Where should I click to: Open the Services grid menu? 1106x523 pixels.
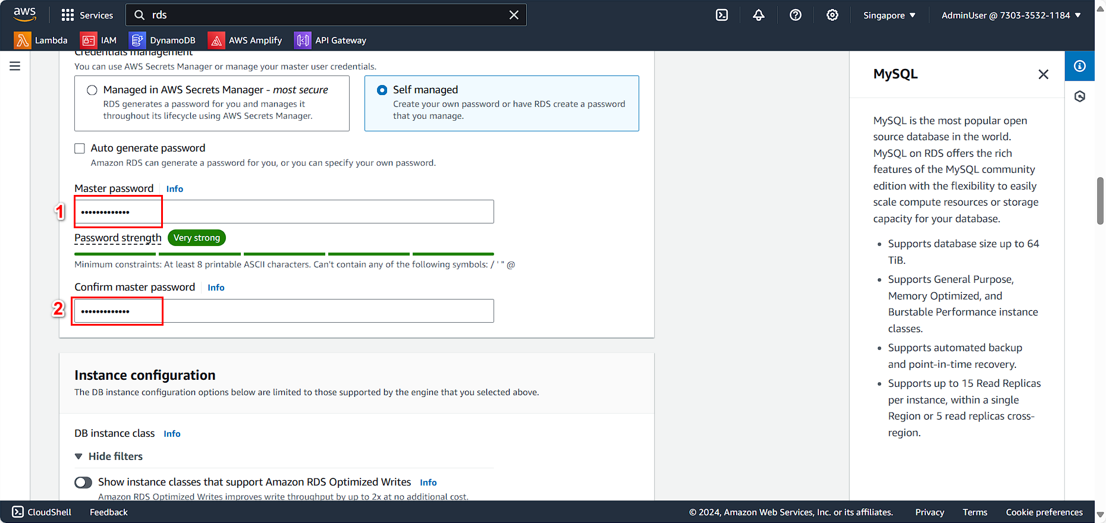87,15
